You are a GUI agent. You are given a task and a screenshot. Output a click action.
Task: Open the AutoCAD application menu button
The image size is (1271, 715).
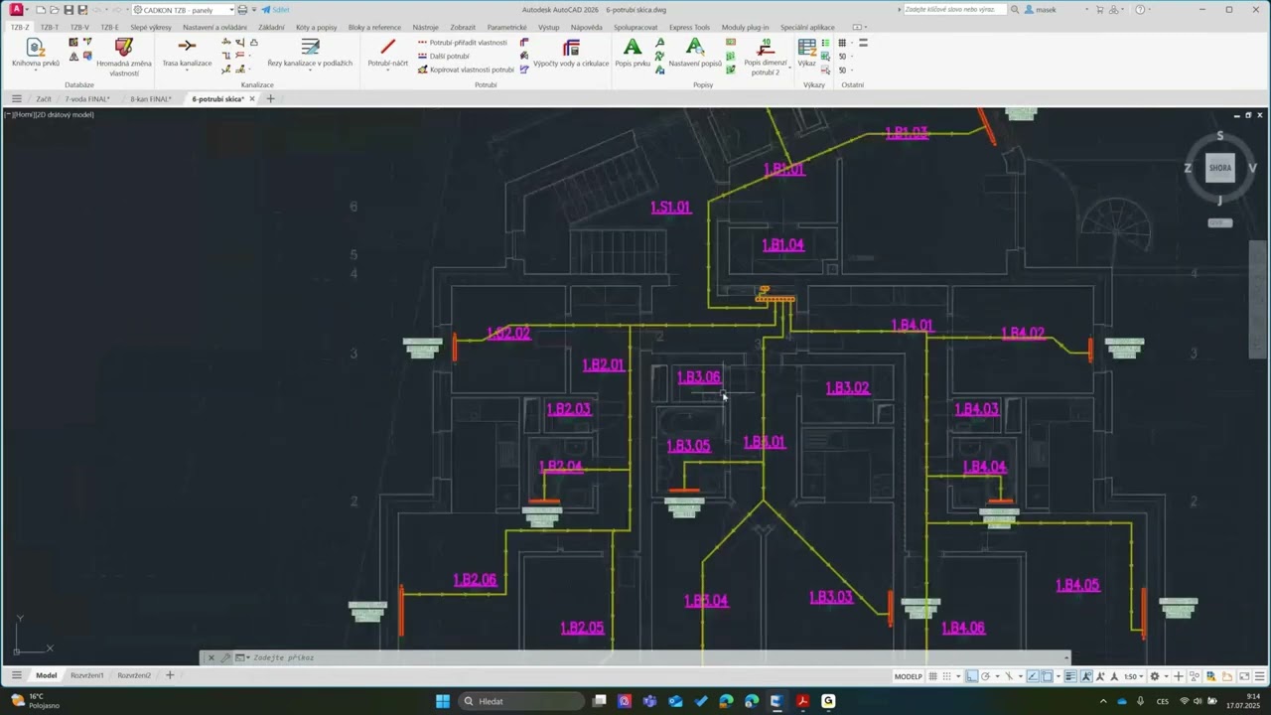point(16,10)
